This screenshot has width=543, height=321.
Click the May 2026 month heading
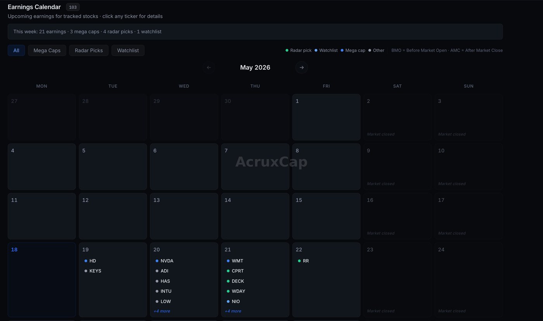255,68
